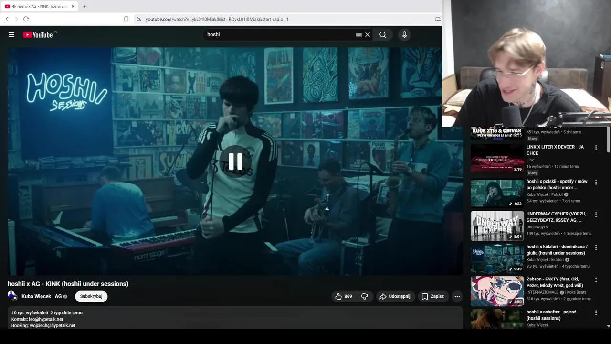Click the Kontakt: leo@hypetalk.net line

tap(37, 319)
